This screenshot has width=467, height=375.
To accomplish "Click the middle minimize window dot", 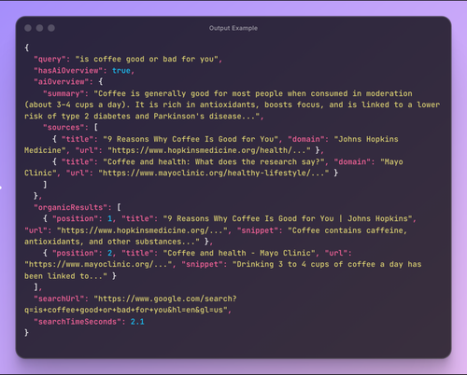I will (x=39, y=28).
